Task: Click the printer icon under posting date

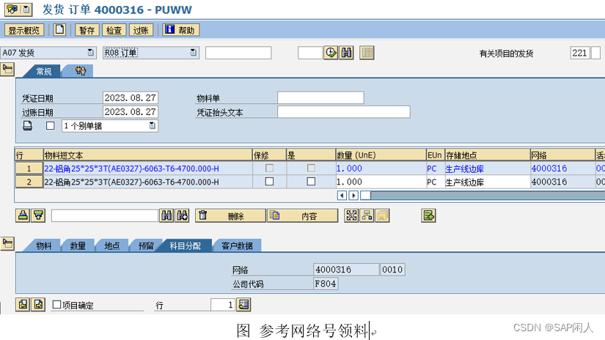Action: (27, 126)
